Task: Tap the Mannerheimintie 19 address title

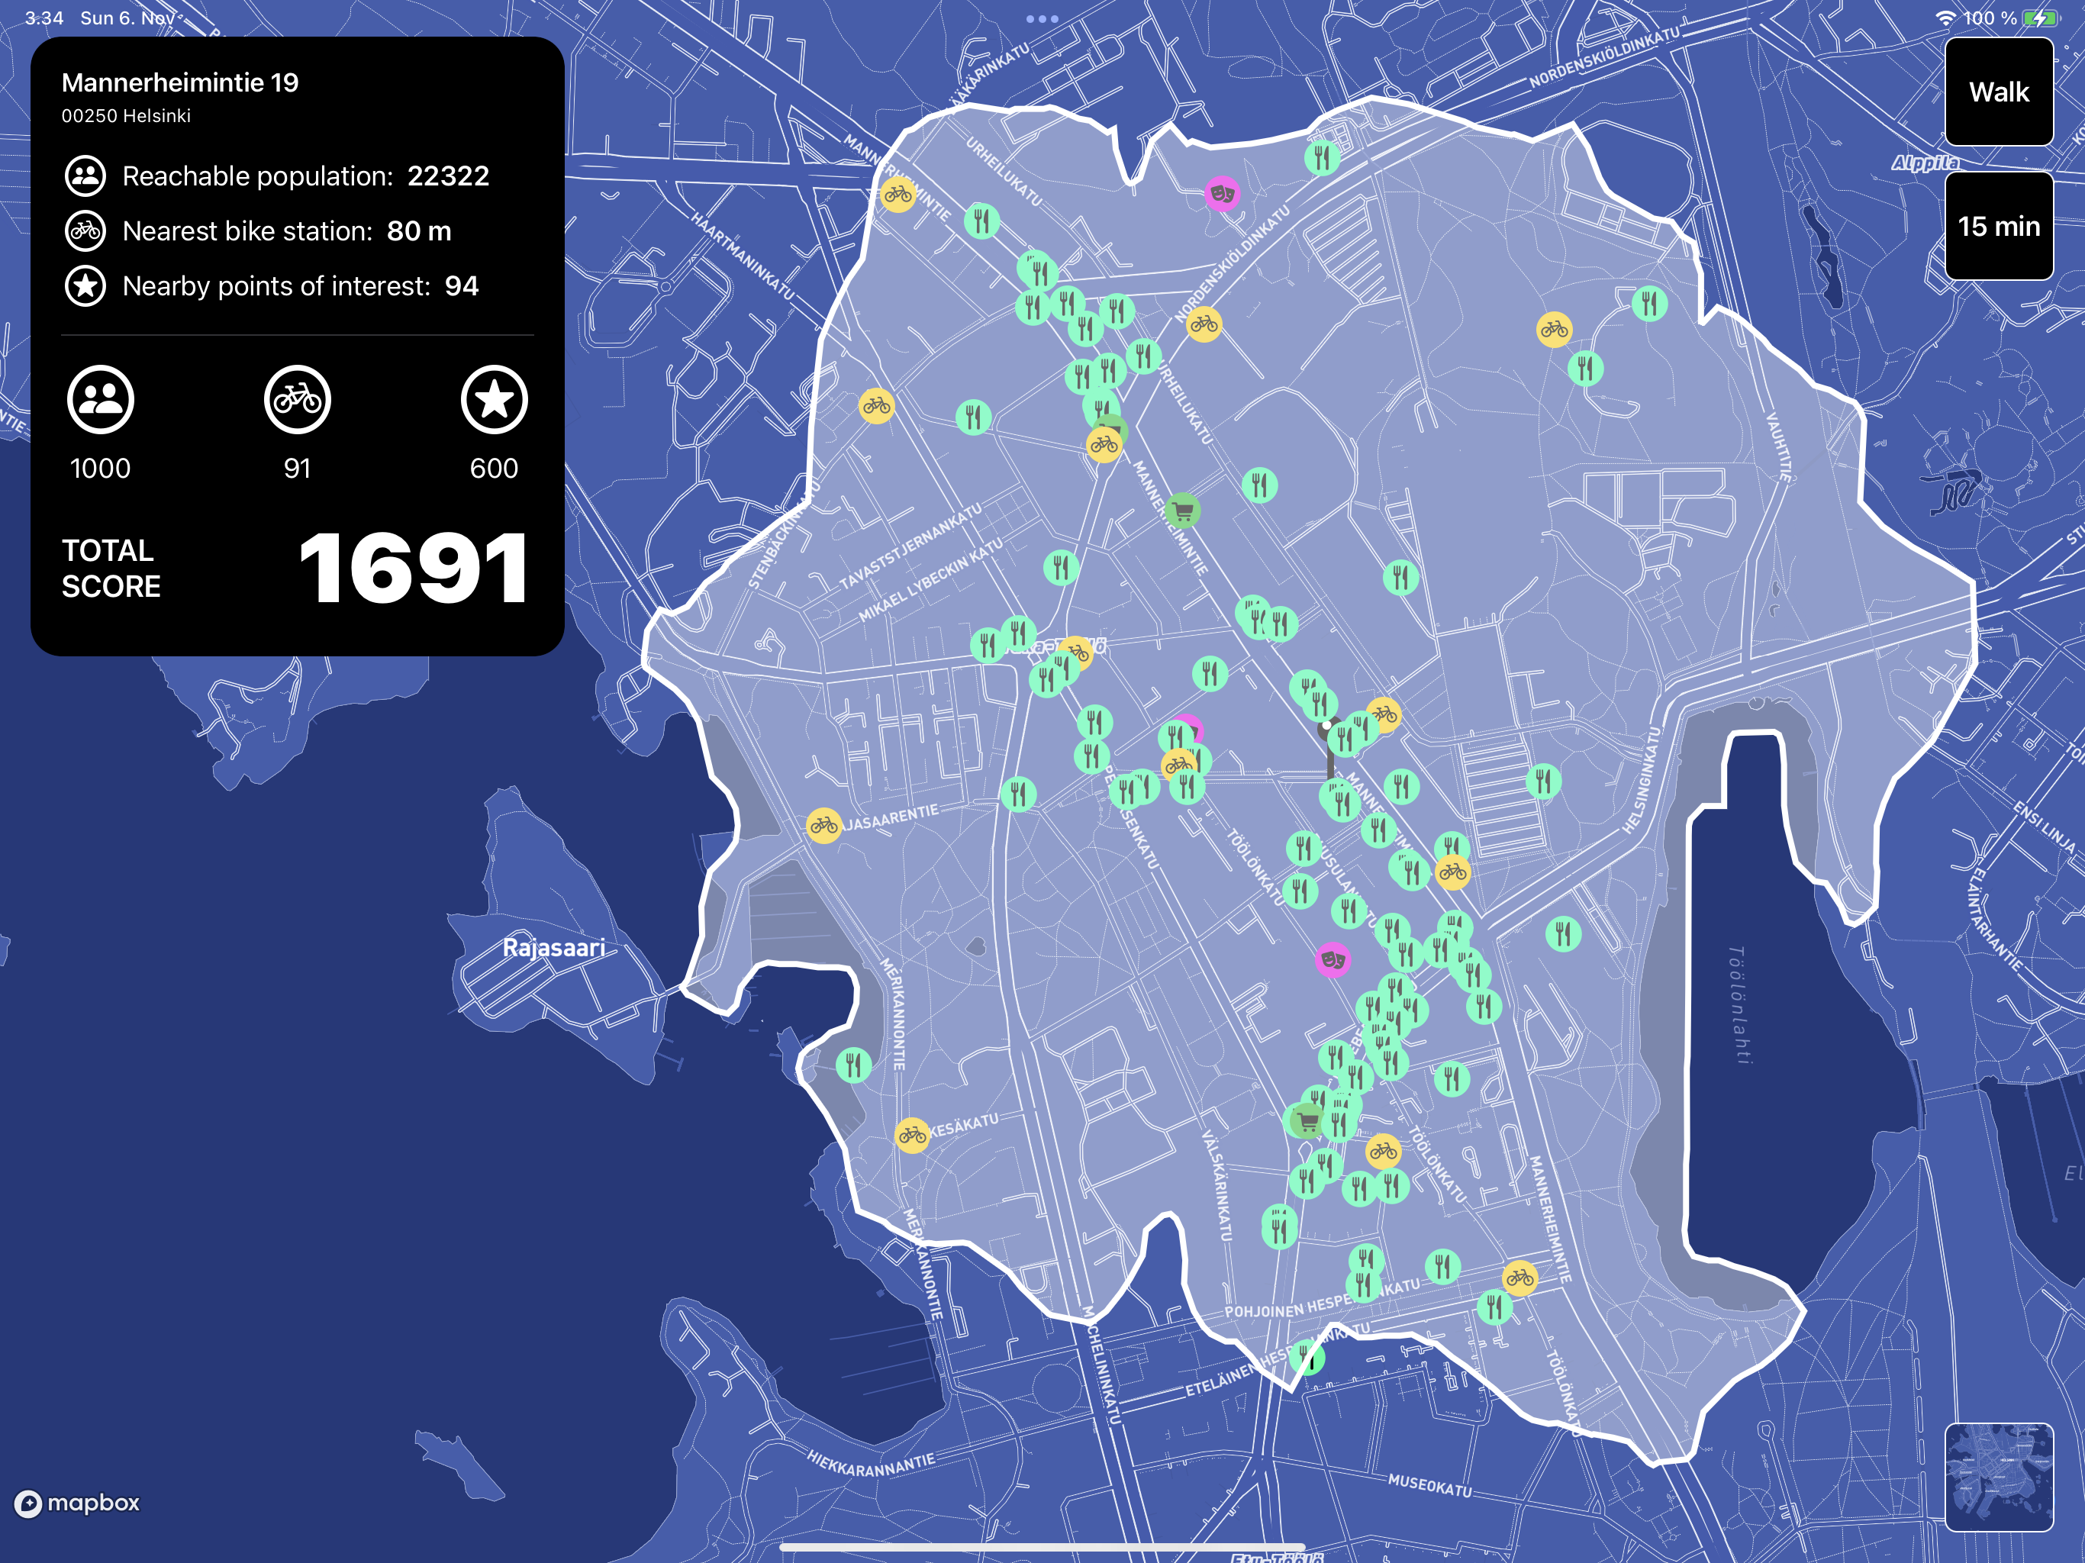Action: [180, 83]
